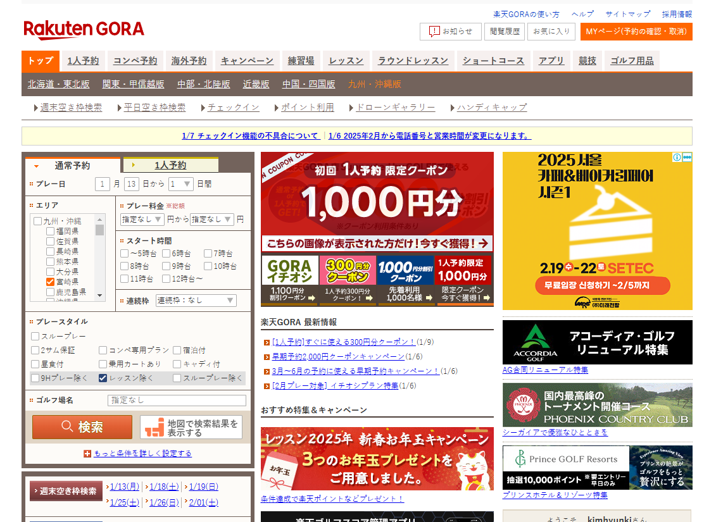
Task: Click arrow bullet before 早期予約2,000円クーポン news
Action: pos(267,357)
